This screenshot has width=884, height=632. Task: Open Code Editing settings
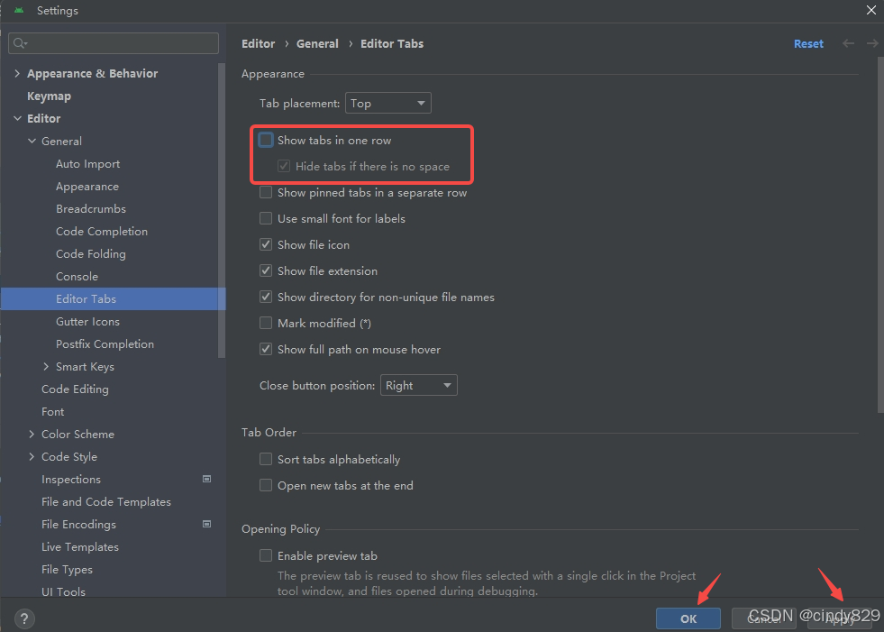click(75, 389)
